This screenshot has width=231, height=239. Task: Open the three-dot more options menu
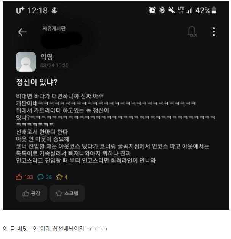214,32
